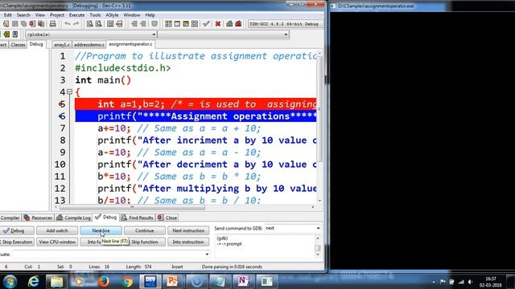Open the Help menu

pyautogui.click(x=150, y=15)
